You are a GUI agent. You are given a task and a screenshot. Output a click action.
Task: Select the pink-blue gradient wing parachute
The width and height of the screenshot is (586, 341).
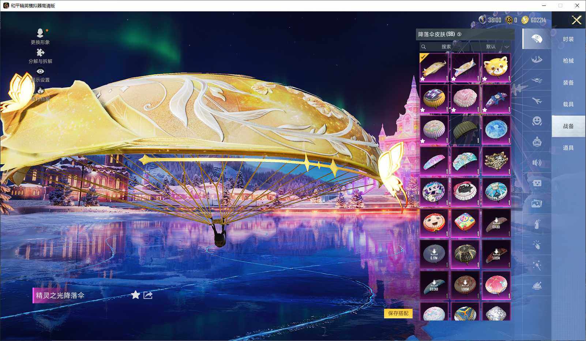[x=434, y=161]
